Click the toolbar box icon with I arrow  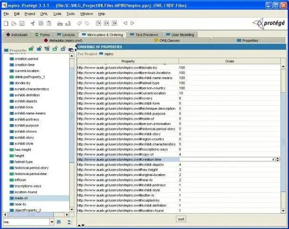(115, 23)
